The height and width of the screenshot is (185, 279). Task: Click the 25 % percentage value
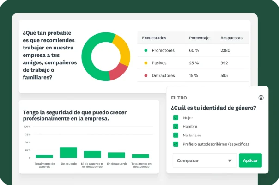coord(194,63)
